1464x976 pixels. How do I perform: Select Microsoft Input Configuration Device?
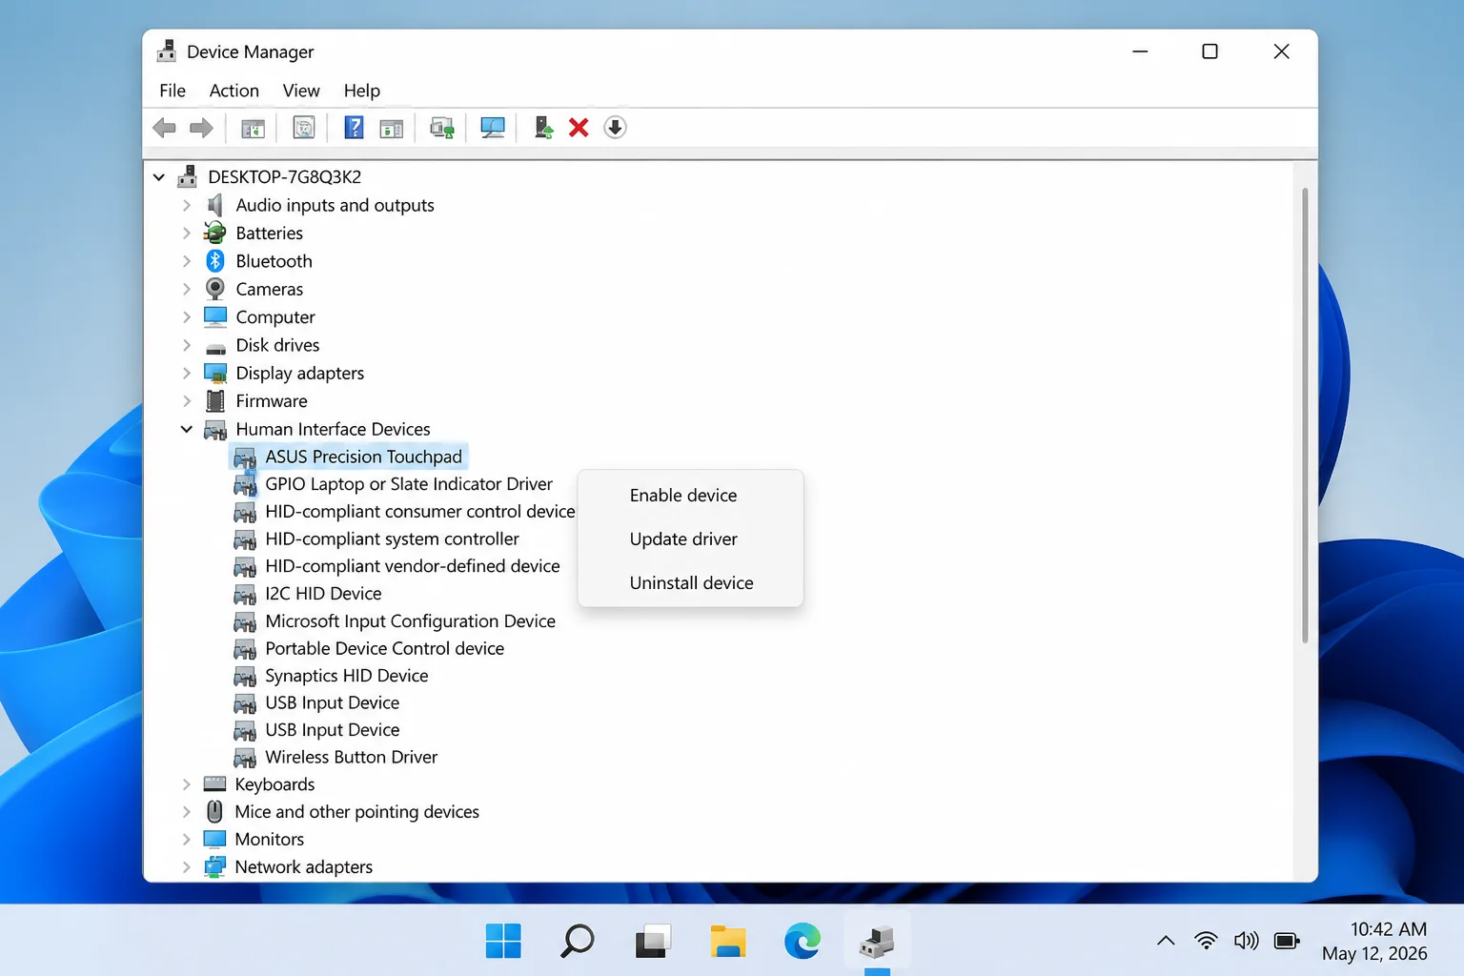pos(410,620)
